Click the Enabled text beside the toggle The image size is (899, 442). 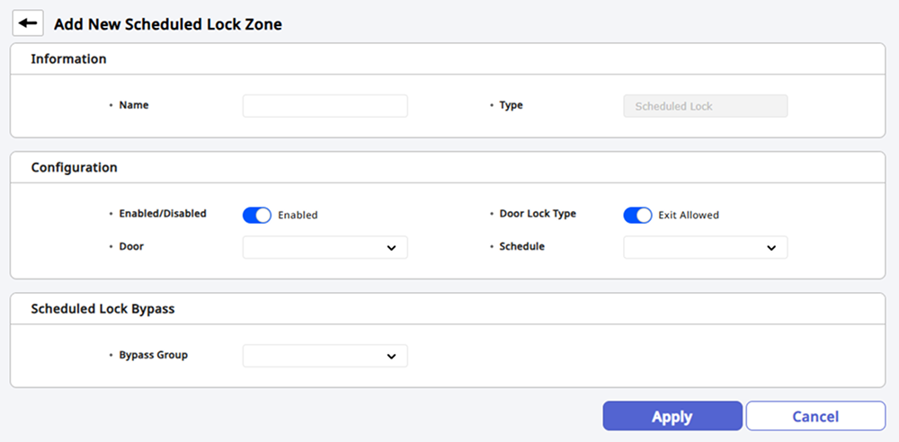coord(298,216)
